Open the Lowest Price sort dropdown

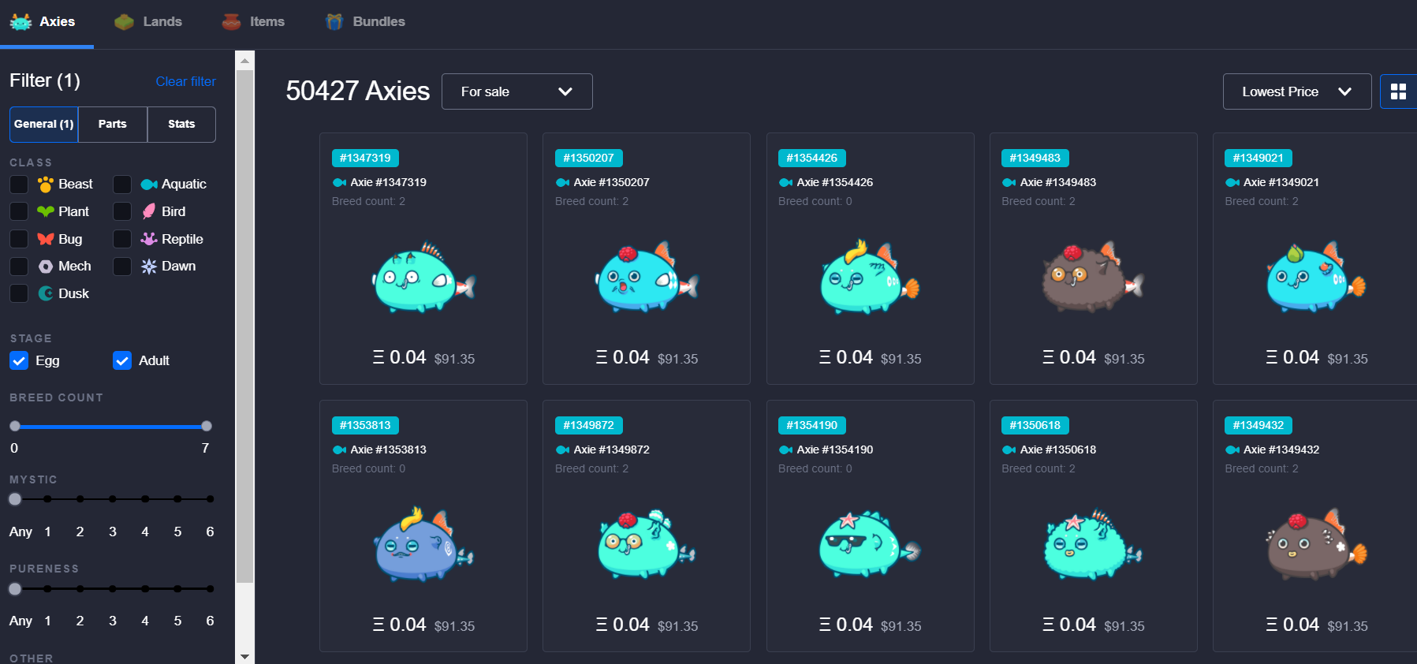(1297, 91)
